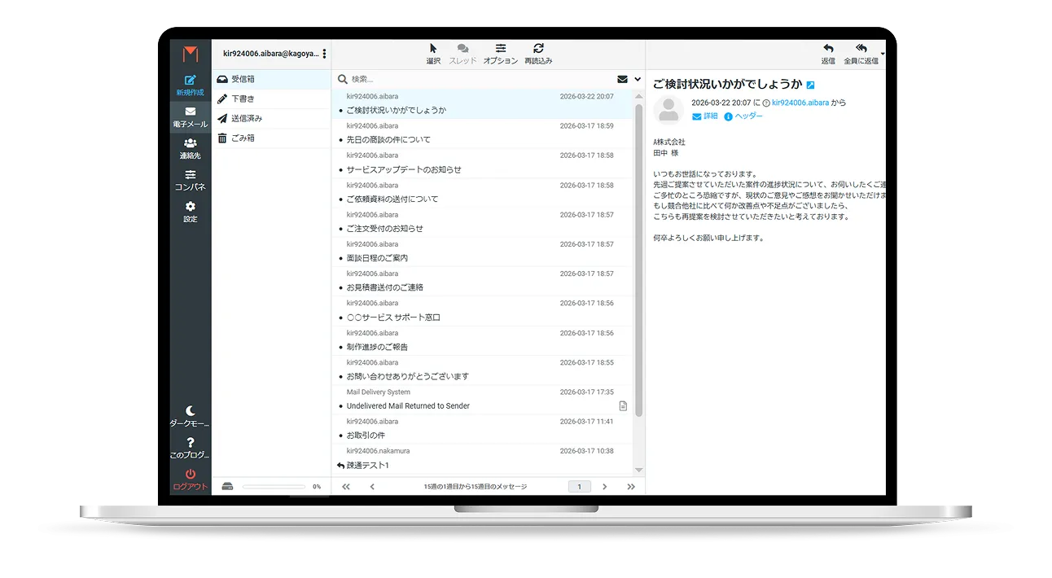Select the 受信箱 inbox folder
The width and height of the screenshot is (1052, 578).
coord(271,79)
